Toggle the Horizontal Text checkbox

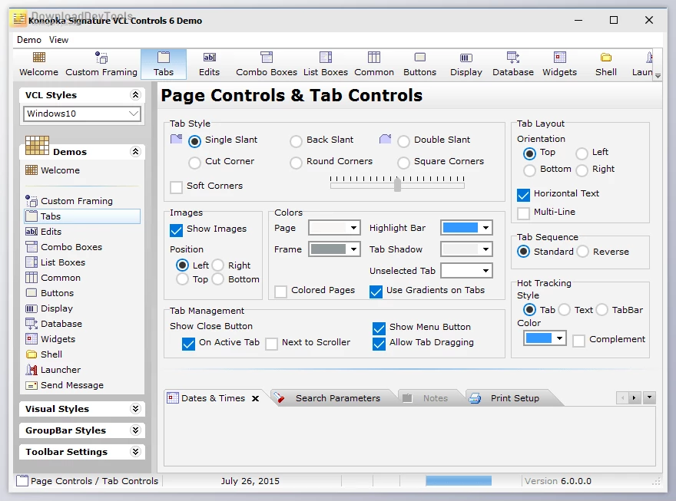[x=523, y=195]
